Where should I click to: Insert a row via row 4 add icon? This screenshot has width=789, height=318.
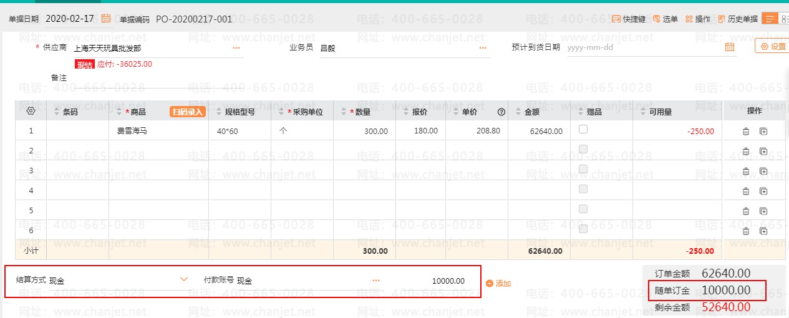(763, 191)
